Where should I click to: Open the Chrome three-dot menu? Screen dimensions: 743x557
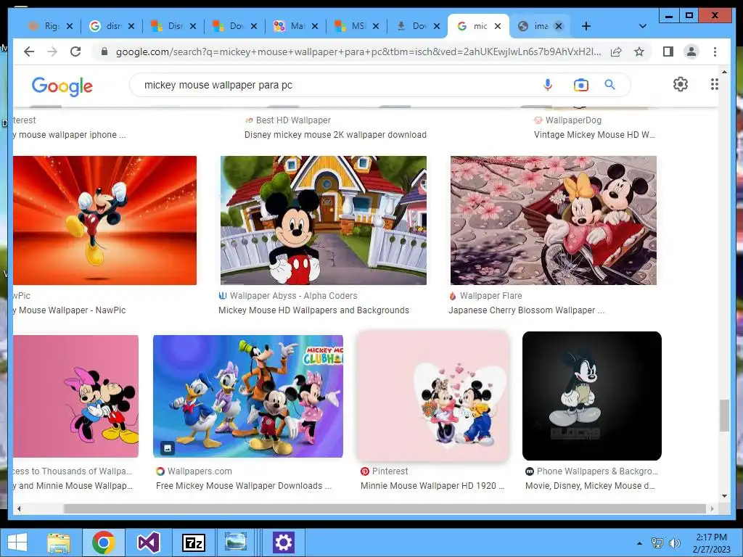(715, 51)
